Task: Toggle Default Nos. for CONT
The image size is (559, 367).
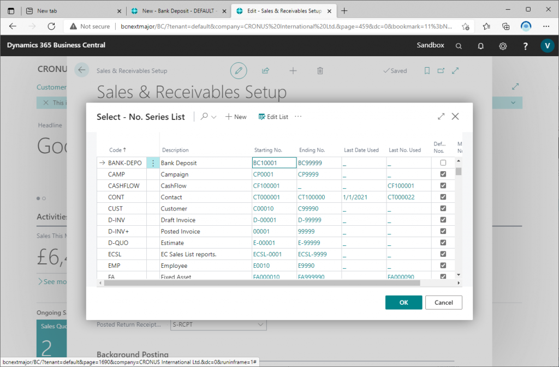Action: (443, 197)
